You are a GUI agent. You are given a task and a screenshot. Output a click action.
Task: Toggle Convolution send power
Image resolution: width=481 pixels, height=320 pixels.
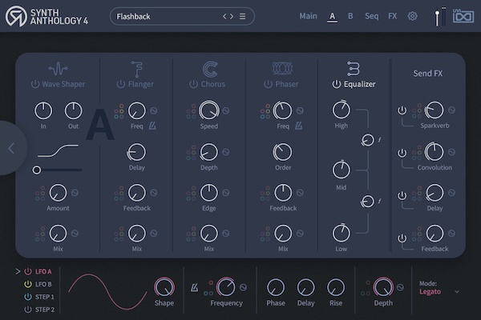402,153
